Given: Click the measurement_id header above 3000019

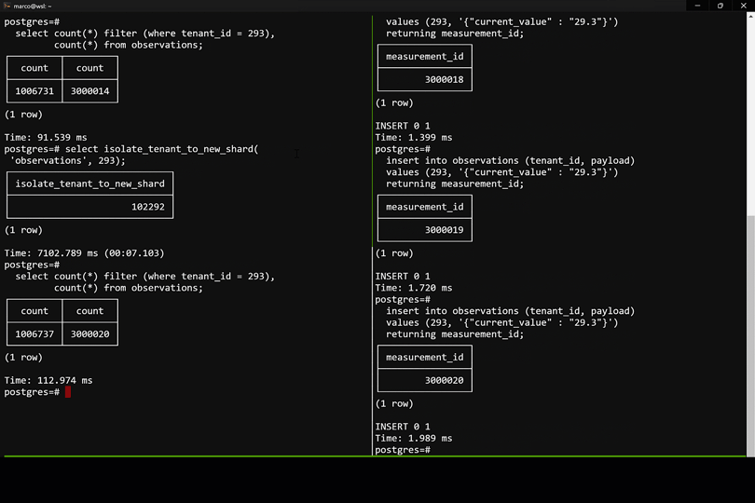Looking at the screenshot, I should (425, 207).
